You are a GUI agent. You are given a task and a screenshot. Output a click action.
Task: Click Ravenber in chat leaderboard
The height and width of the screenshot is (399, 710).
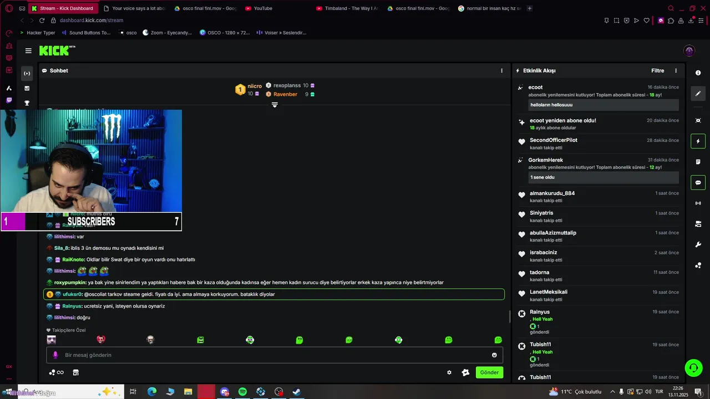point(285,94)
